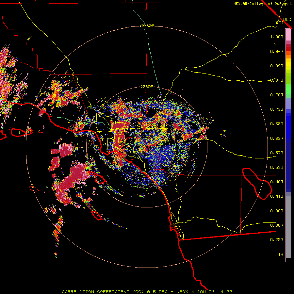This screenshot has width=294, height=294.
Task: Click the 0.627 scale value
Action: click(277, 139)
